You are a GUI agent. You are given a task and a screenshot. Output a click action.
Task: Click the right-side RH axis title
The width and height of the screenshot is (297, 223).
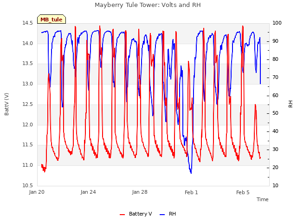pos(291,104)
